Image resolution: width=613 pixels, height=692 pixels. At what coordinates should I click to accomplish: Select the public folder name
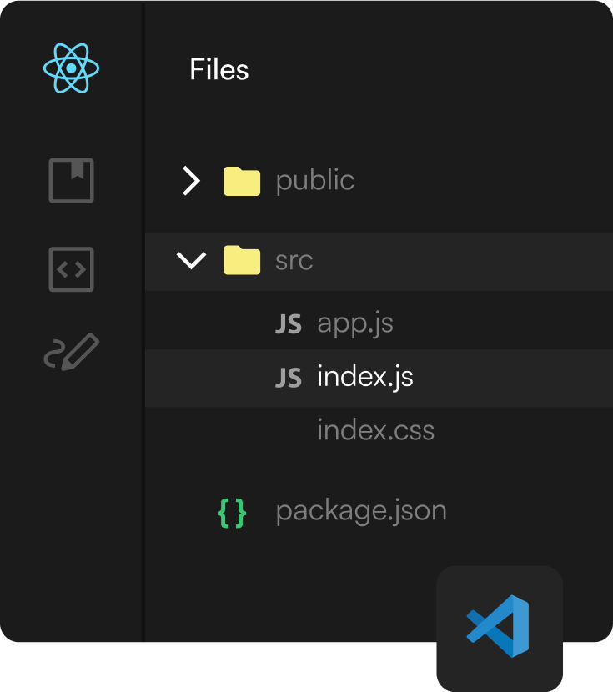(x=314, y=181)
